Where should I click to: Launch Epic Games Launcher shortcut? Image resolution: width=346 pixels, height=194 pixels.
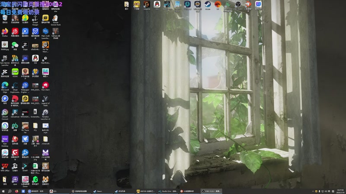5,60
